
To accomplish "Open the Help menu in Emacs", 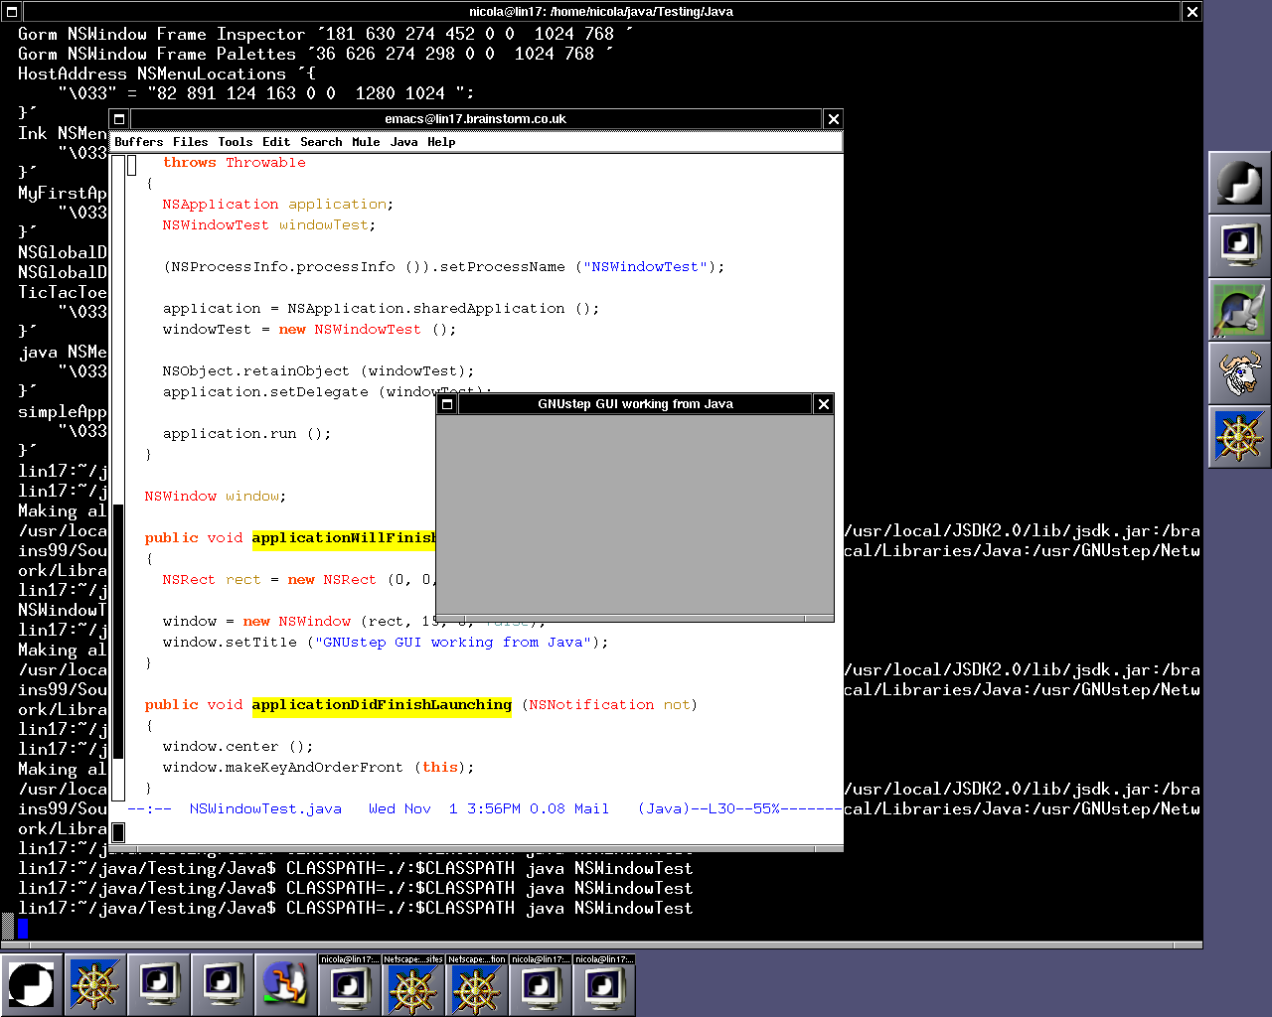I will tap(441, 142).
